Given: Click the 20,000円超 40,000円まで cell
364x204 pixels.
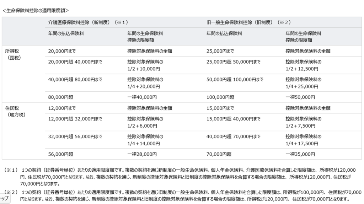Looking at the screenshot, I should coord(75,62).
